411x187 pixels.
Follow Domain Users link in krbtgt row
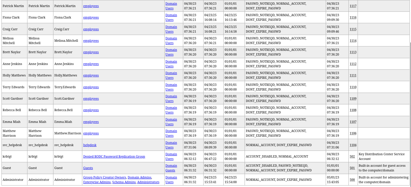click(x=171, y=156)
